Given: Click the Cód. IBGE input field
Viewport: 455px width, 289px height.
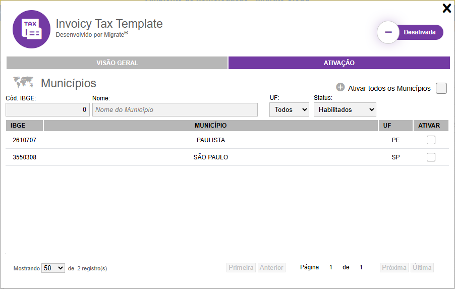Looking at the screenshot, I should click(x=48, y=109).
